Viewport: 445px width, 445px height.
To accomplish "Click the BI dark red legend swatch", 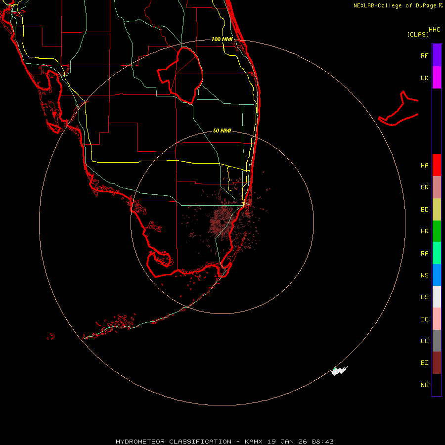I will (x=437, y=363).
